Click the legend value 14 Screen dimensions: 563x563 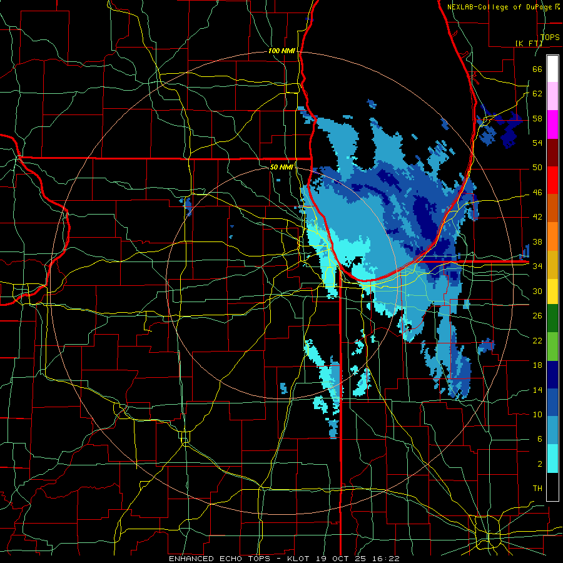pyautogui.click(x=537, y=390)
